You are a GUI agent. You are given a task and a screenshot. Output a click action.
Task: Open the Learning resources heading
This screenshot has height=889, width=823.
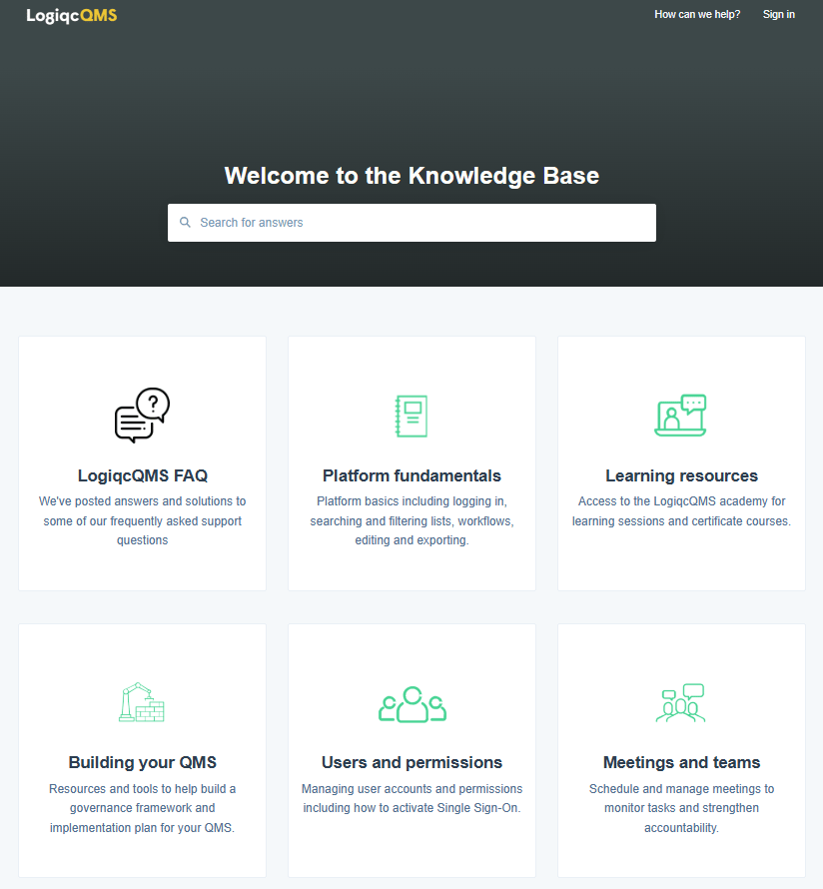click(x=681, y=475)
